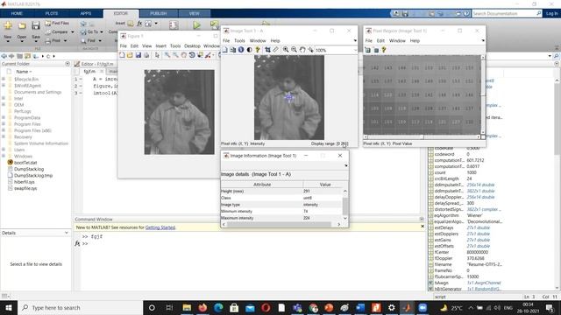561x315 pixels.
Task: Click the Adjust Contrast icon in Image Tool
Action: click(249, 50)
